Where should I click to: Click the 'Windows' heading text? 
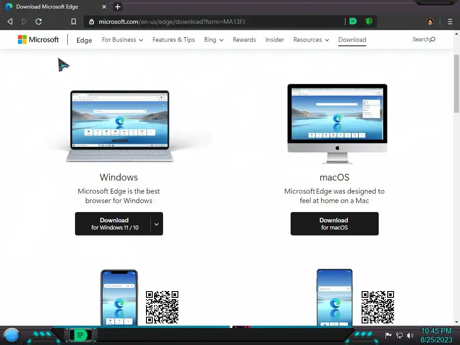click(x=119, y=177)
